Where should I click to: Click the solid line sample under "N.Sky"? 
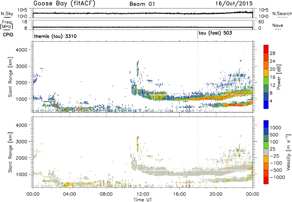[x=7, y=18]
